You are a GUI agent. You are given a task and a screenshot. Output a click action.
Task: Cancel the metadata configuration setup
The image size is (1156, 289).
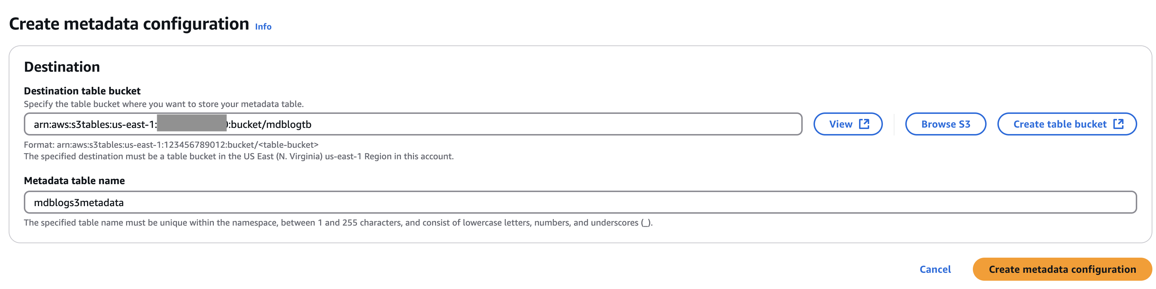click(935, 269)
